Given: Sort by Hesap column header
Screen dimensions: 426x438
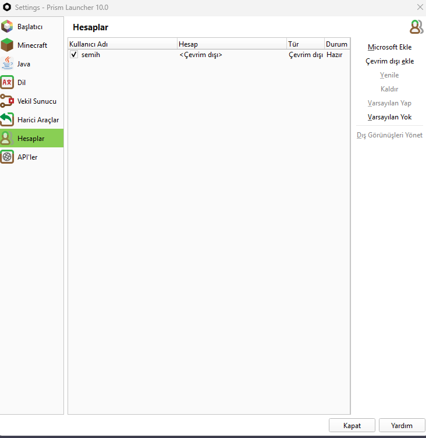Looking at the screenshot, I should tap(232, 44).
